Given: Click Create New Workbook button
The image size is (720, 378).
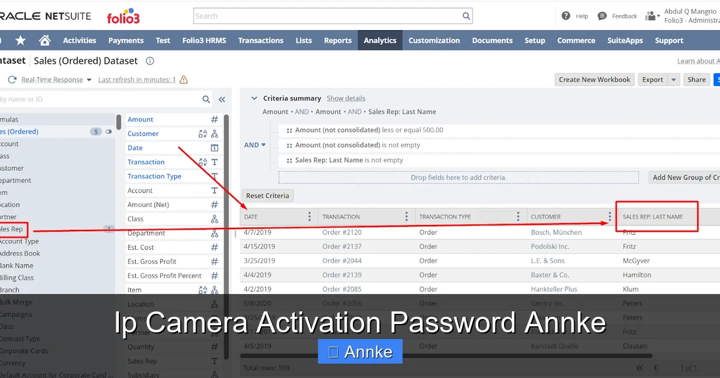Looking at the screenshot, I should (595, 79).
